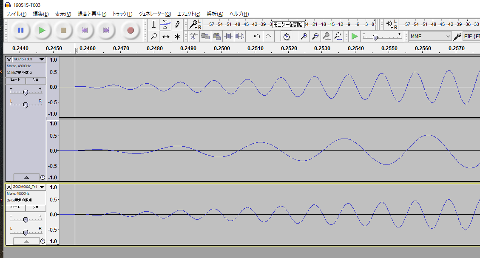
Task: Mute the ZOOM0002_Tr1 track
Action: [x=15, y=207]
